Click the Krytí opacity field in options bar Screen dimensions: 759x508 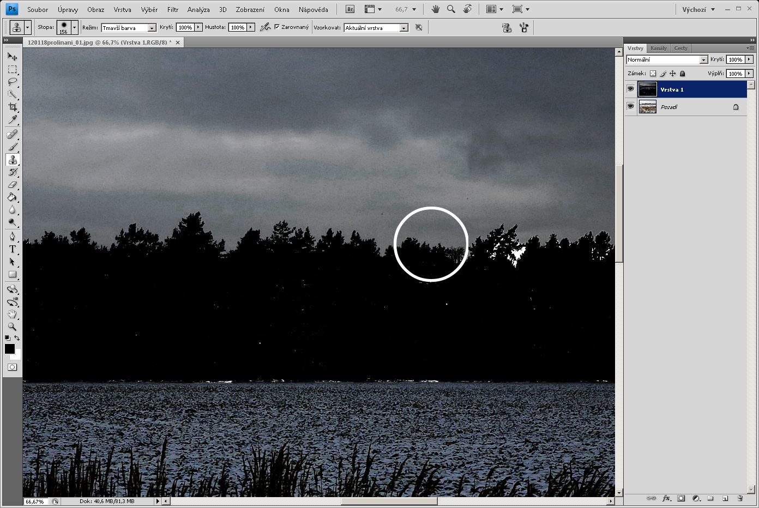coord(185,27)
